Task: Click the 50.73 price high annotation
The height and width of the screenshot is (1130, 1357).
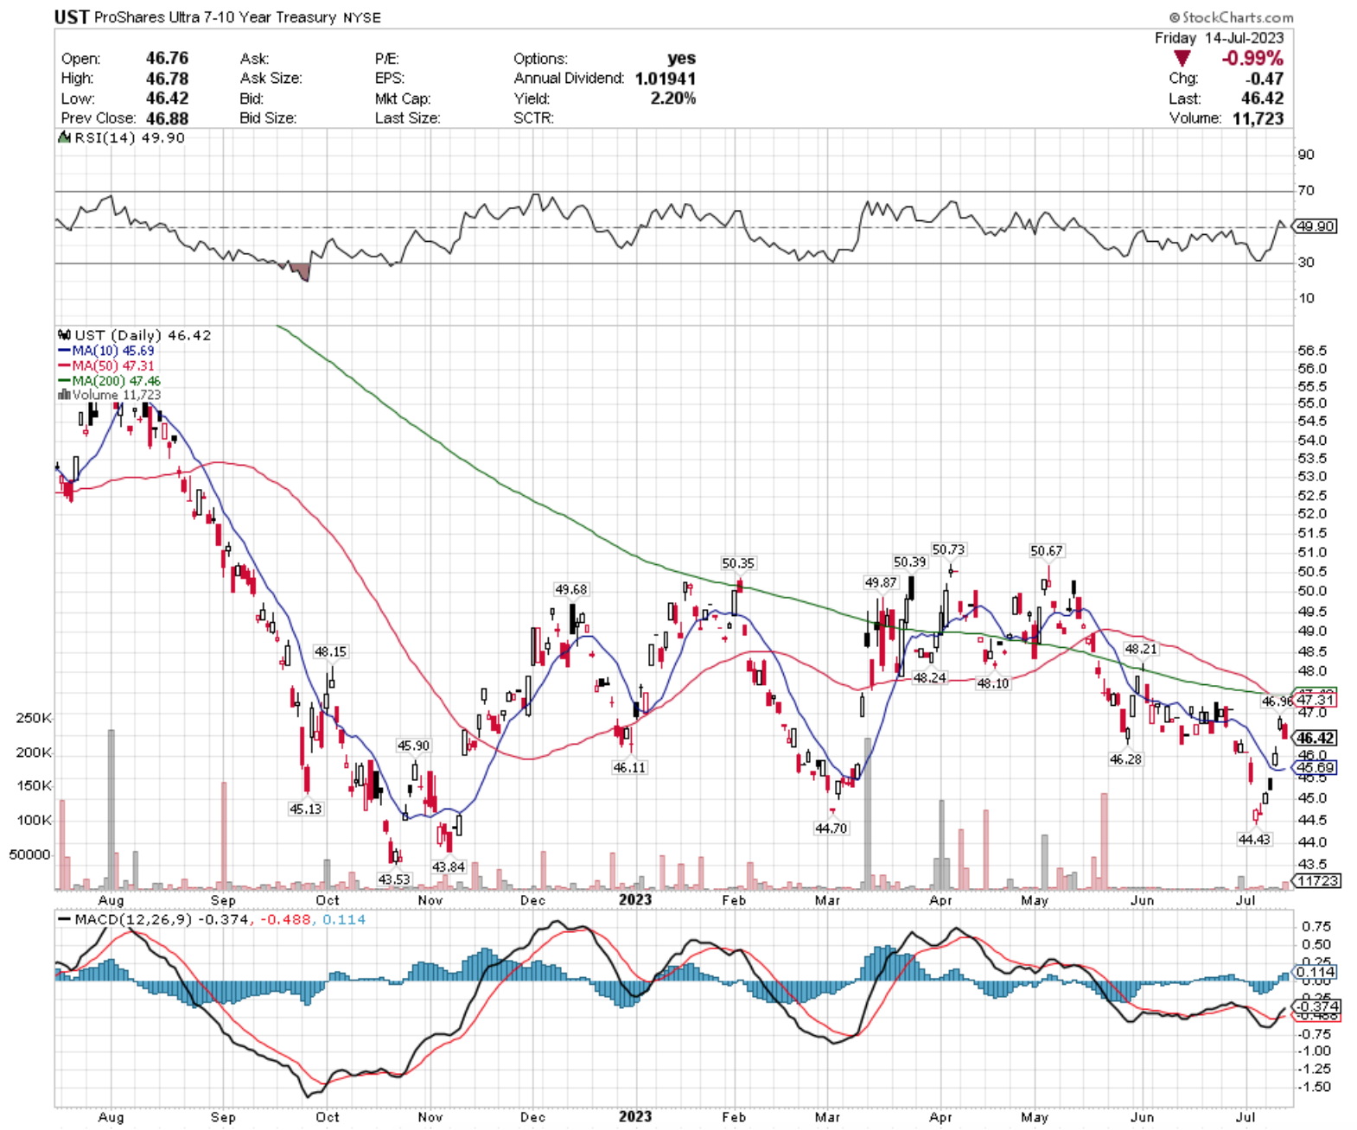Action: pyautogui.click(x=948, y=549)
